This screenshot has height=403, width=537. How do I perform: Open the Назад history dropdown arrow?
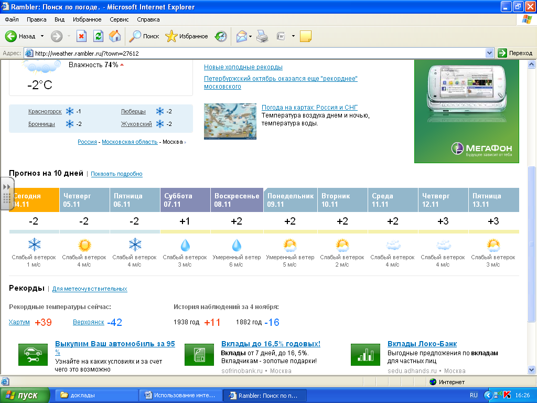[42, 36]
